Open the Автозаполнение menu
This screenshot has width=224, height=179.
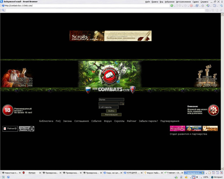tap(183, 2)
